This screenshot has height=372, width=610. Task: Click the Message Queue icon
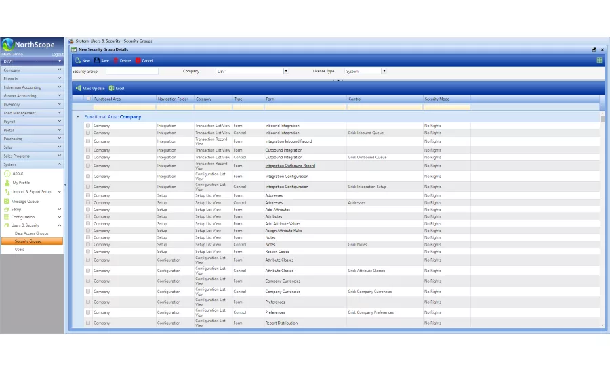click(7, 201)
